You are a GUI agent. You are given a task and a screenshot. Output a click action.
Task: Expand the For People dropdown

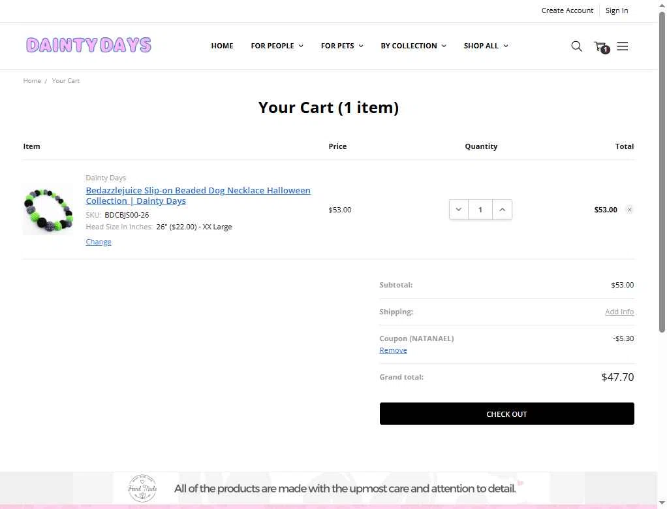[x=277, y=46]
